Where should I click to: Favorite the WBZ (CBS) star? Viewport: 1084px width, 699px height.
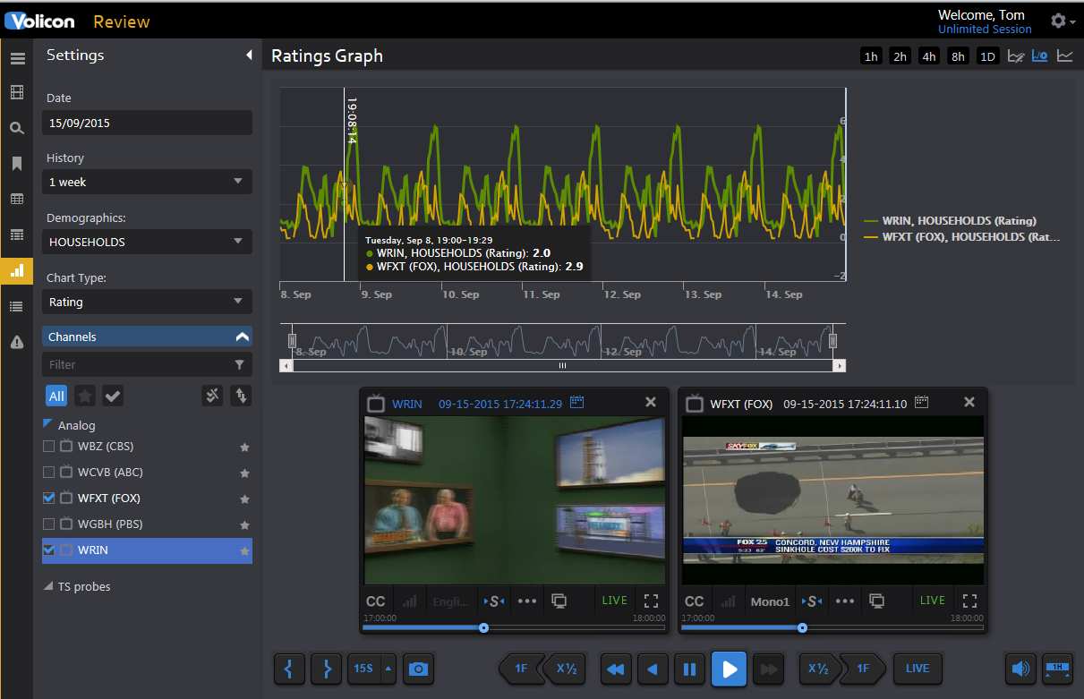tap(244, 447)
